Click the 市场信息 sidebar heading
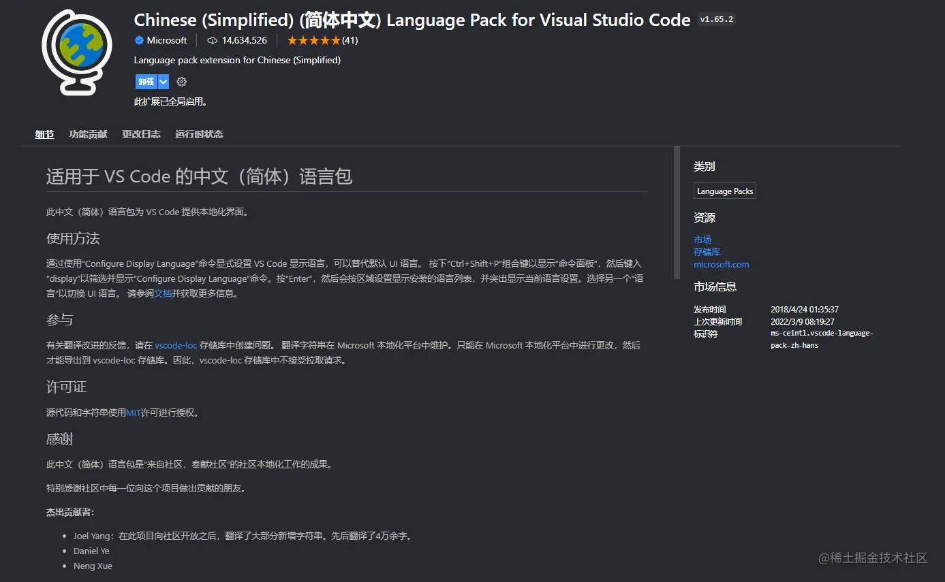The width and height of the screenshot is (945, 582). click(715, 287)
